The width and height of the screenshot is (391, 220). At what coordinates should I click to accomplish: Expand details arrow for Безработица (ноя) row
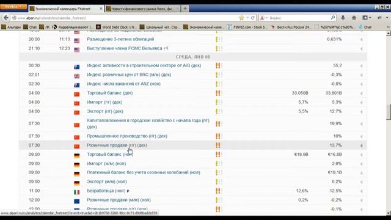(361, 191)
